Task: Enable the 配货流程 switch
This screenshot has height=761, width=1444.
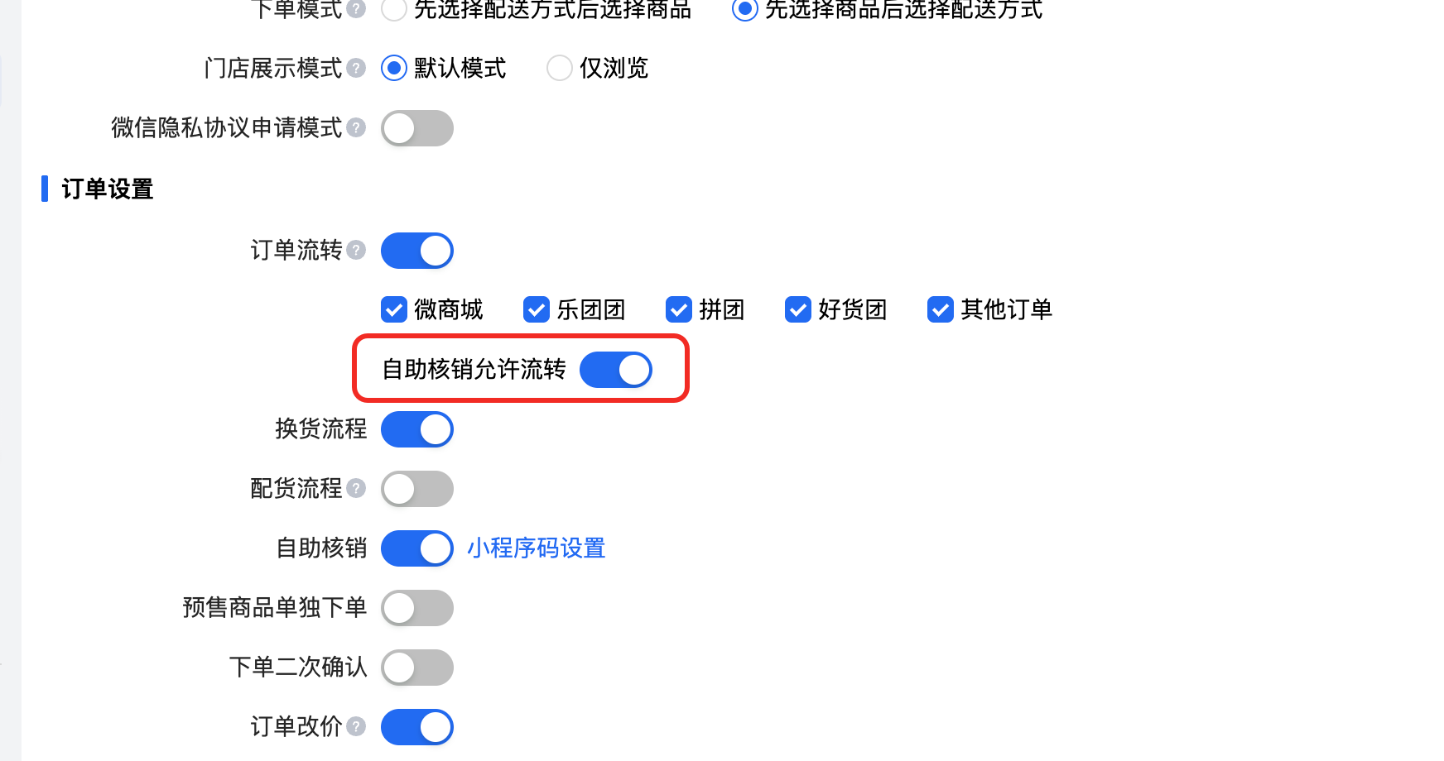Action: click(416, 489)
